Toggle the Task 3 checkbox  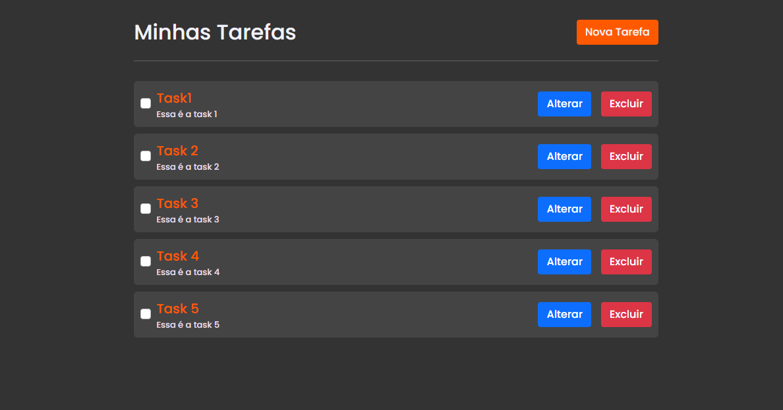tap(145, 209)
